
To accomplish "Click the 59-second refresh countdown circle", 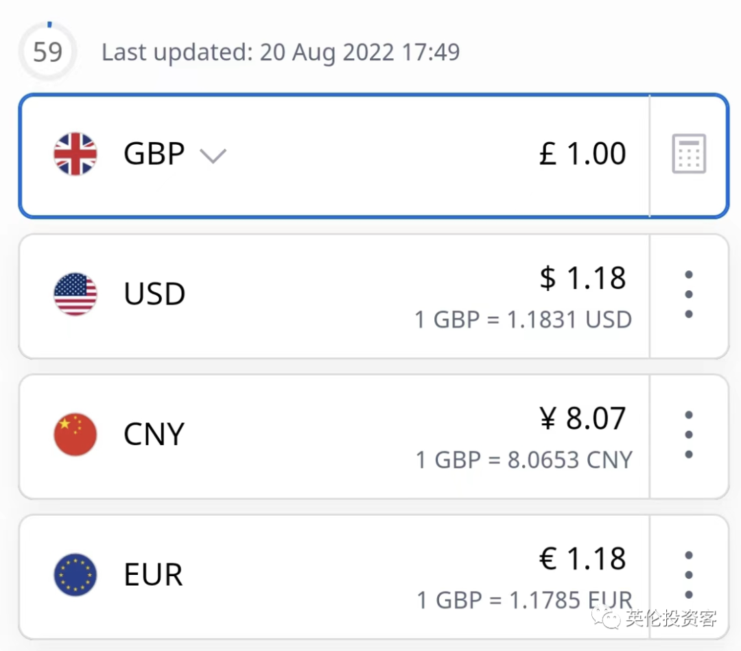I will (47, 51).
